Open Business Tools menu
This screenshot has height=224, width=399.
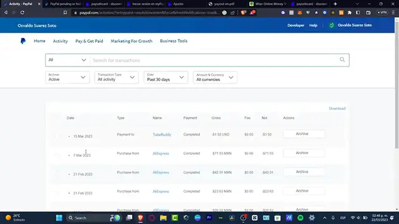(173, 41)
